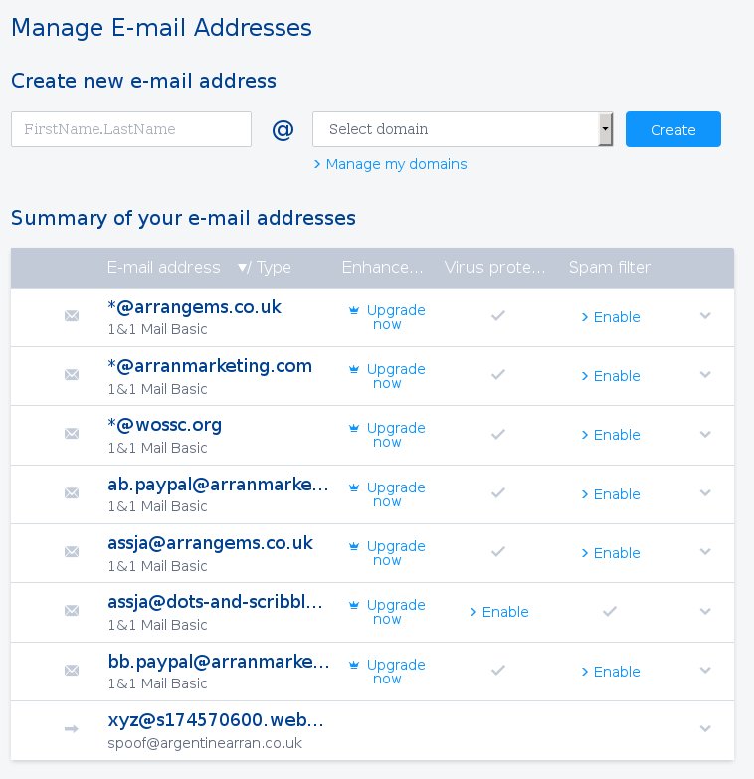Click the crown Upgrade now for *@arrangems.co.uk
Screen dimensions: 754x779
387,317
